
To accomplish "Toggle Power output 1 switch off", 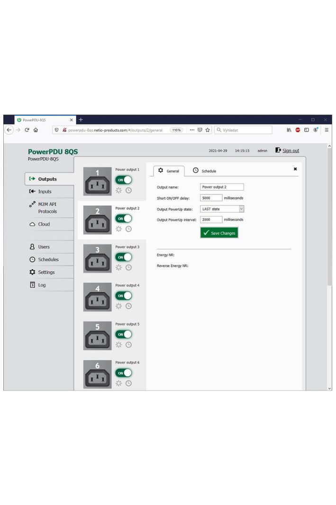I will (x=124, y=180).
